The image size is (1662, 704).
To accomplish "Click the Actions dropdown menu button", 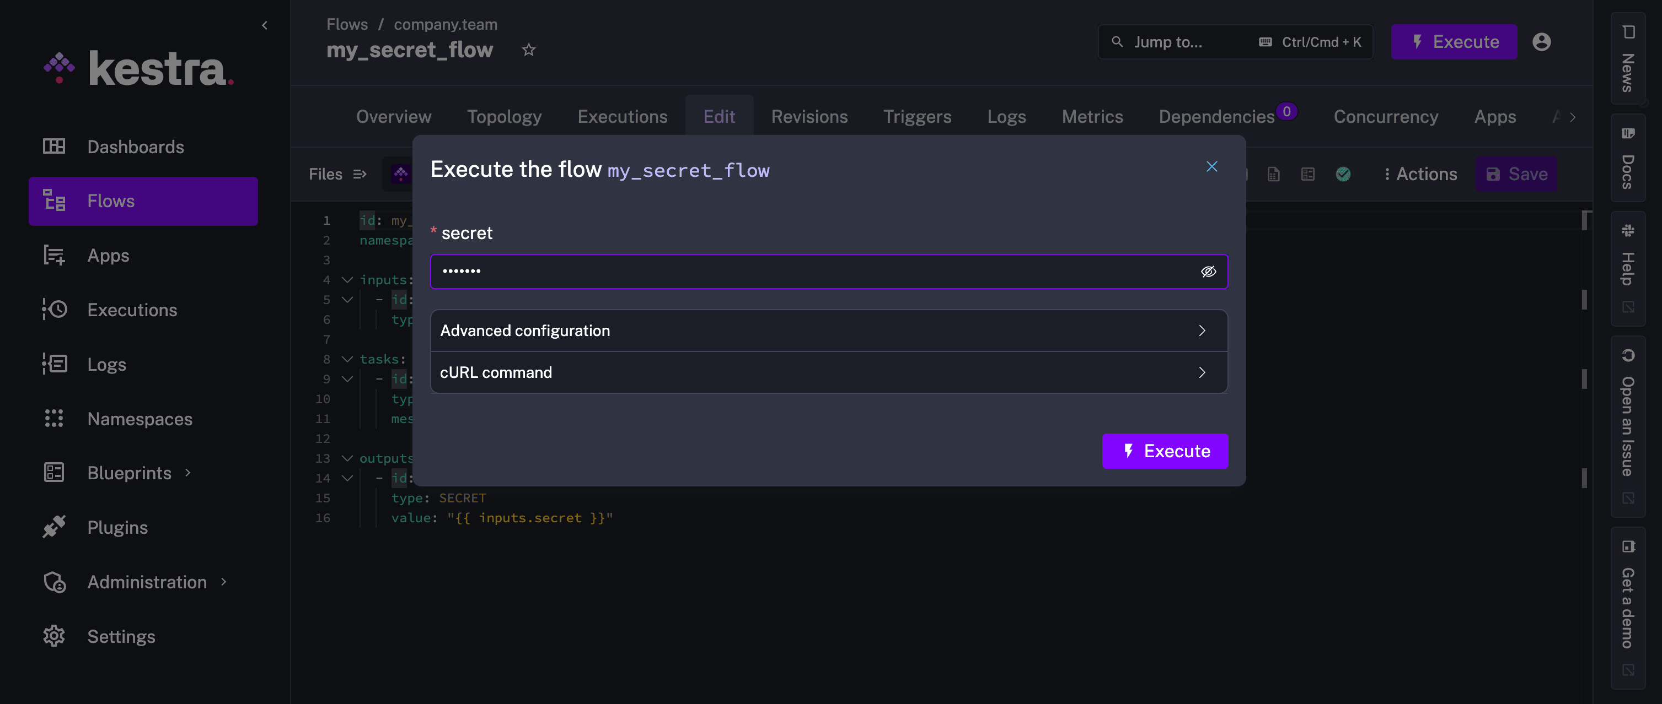I will pyautogui.click(x=1419, y=174).
